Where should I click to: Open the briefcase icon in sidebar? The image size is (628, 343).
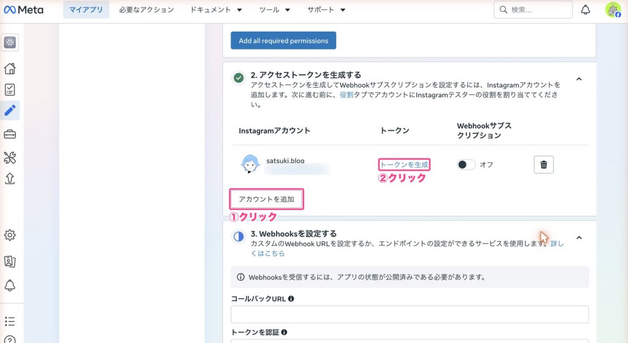coord(10,134)
